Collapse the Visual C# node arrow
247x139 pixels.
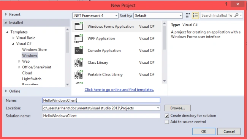(13, 44)
